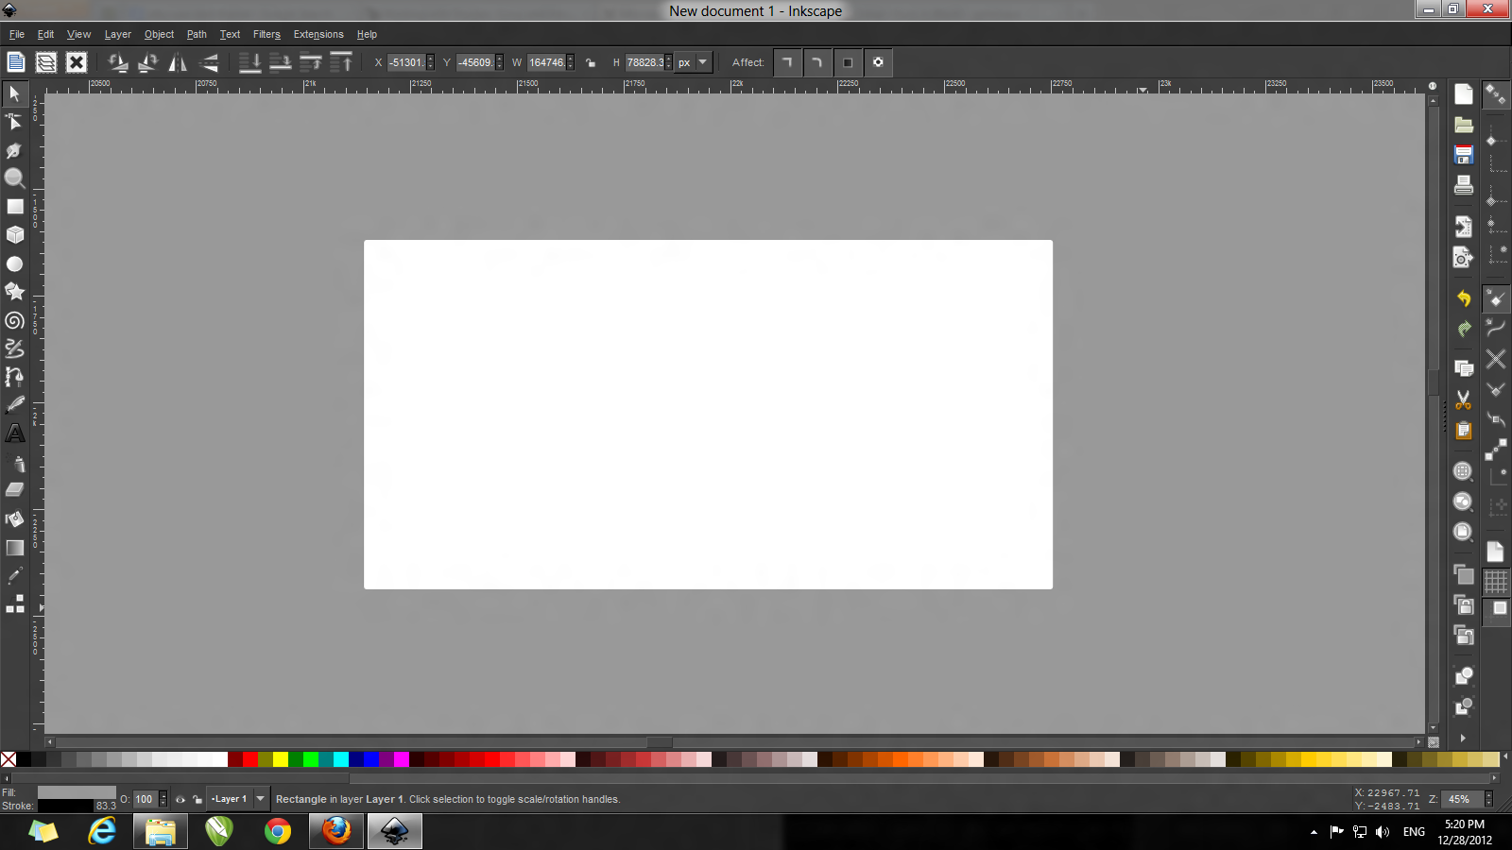Open the Extensions menu

[x=318, y=34]
